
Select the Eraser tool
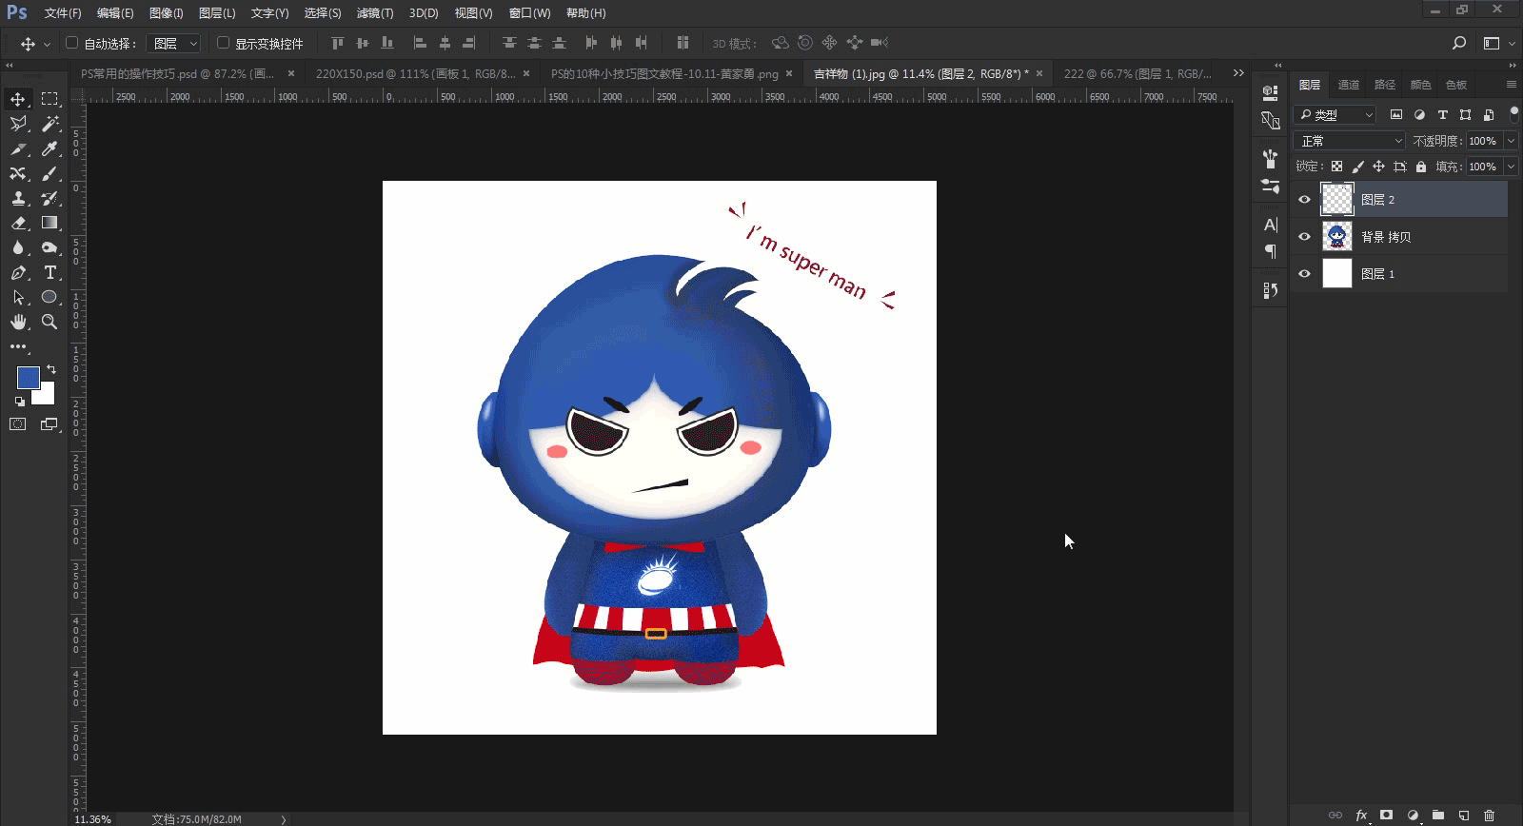click(x=18, y=223)
